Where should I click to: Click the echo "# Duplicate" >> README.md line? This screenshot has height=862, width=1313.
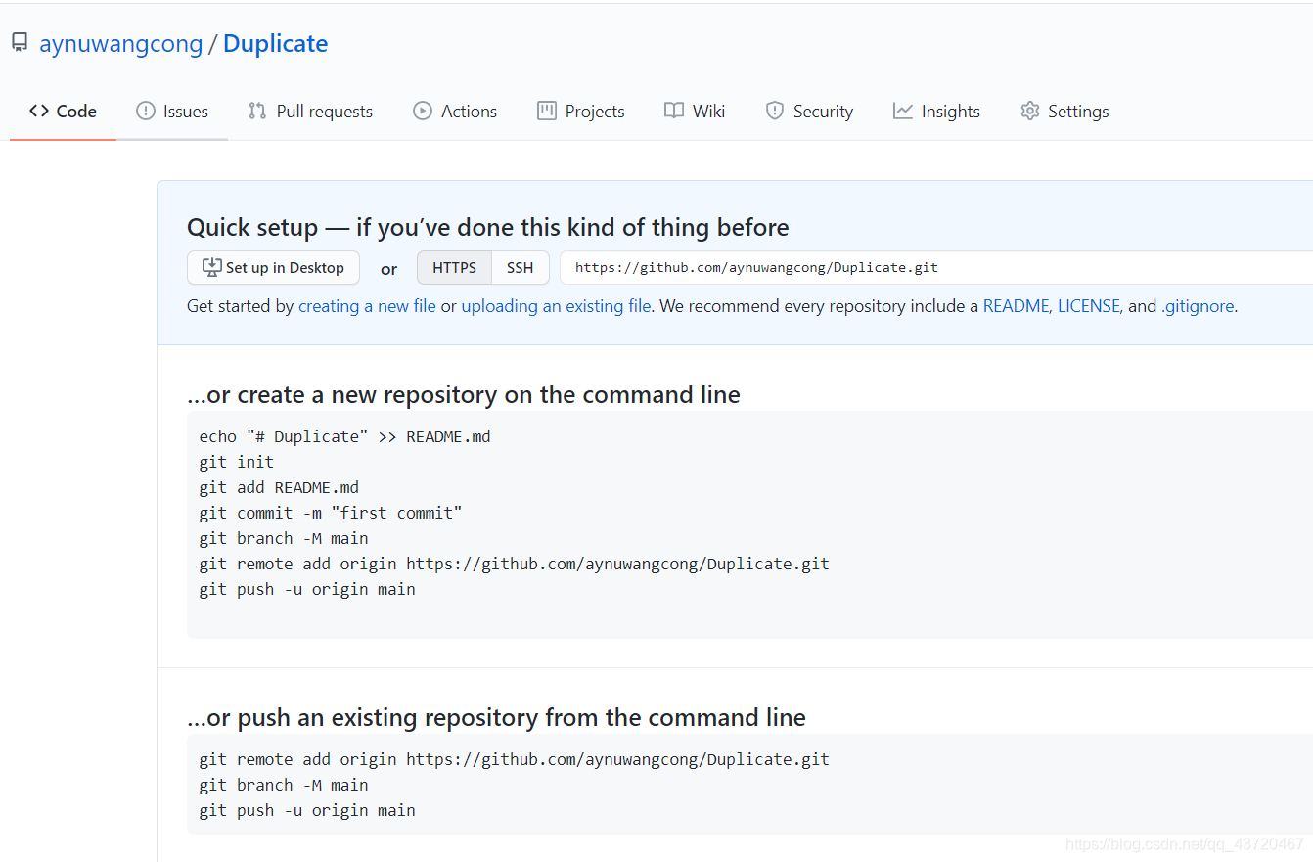click(x=344, y=436)
